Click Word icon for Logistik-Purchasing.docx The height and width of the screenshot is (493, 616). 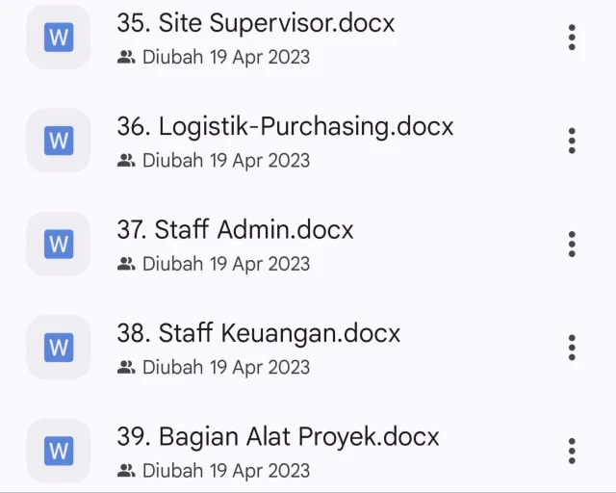point(59,141)
